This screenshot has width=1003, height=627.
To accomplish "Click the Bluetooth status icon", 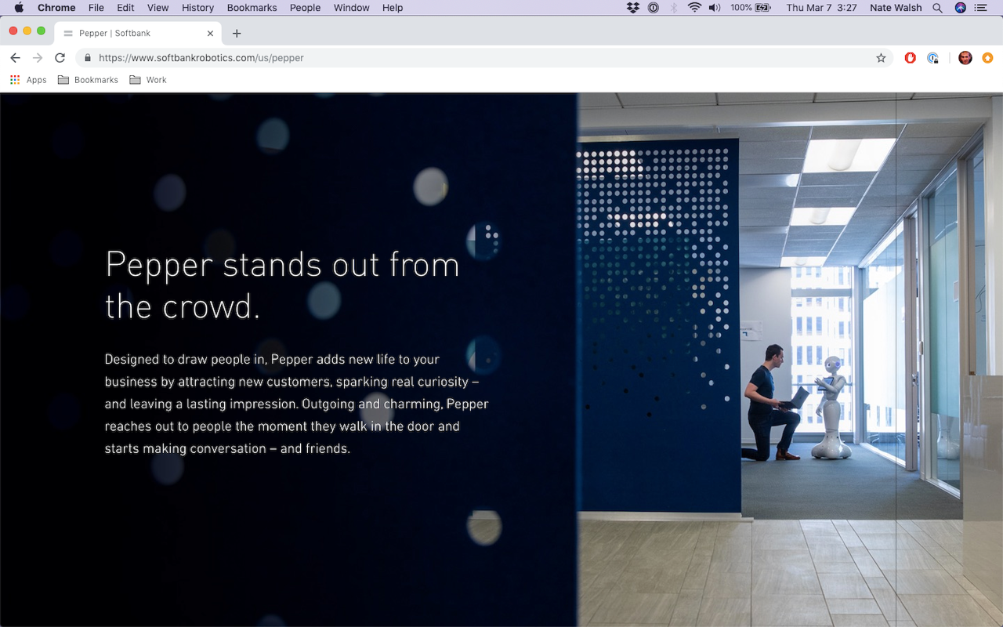I will point(674,8).
